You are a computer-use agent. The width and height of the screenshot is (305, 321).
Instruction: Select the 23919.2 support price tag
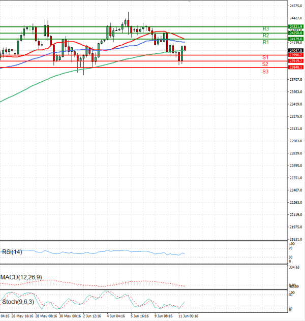[x=295, y=61]
